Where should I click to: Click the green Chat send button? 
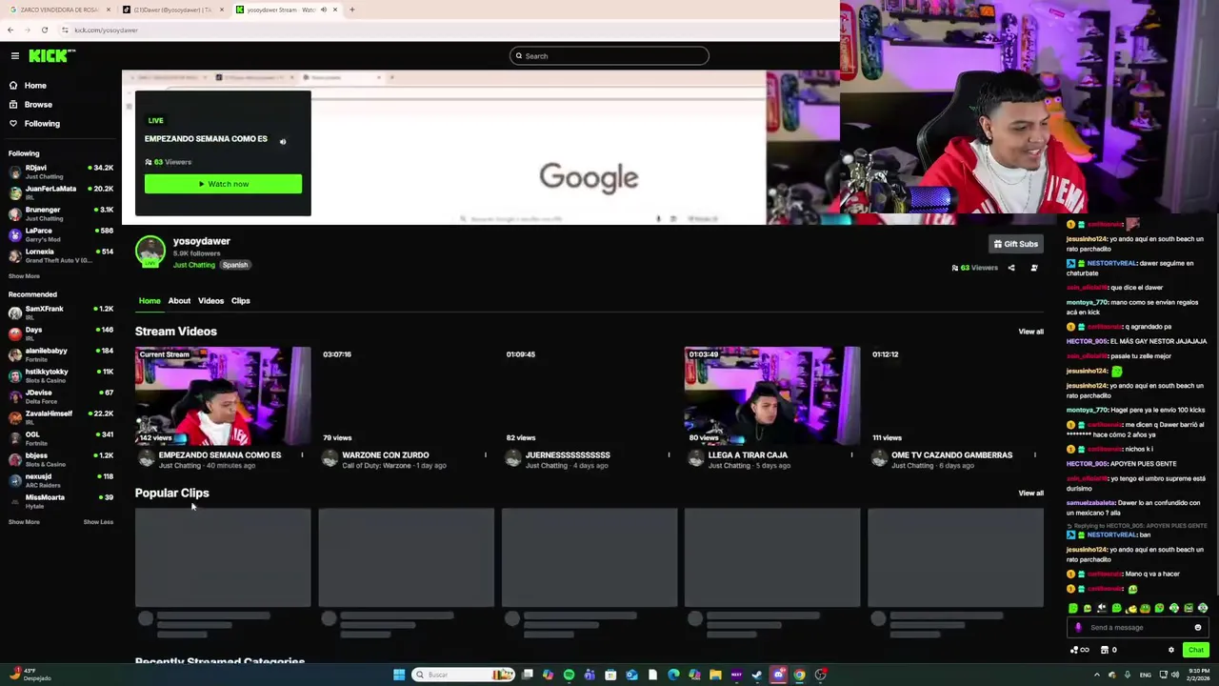pyautogui.click(x=1195, y=650)
